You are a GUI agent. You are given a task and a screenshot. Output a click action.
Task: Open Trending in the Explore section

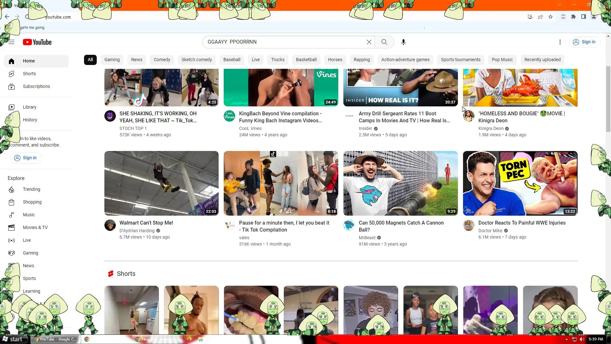pyautogui.click(x=32, y=189)
